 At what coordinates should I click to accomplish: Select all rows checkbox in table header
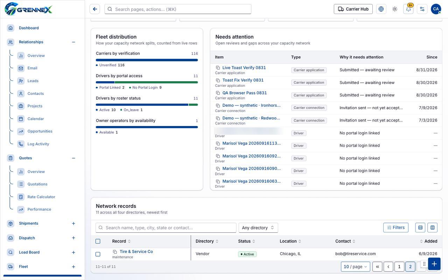(98, 241)
